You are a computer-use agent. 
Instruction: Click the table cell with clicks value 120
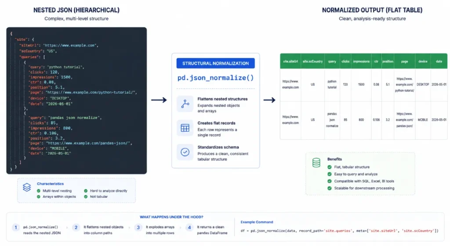pos(345,85)
